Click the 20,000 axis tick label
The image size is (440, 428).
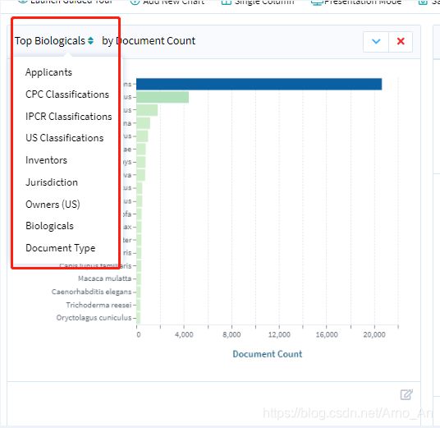pyautogui.click(x=374, y=334)
